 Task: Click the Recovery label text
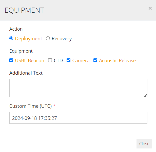(62, 38)
